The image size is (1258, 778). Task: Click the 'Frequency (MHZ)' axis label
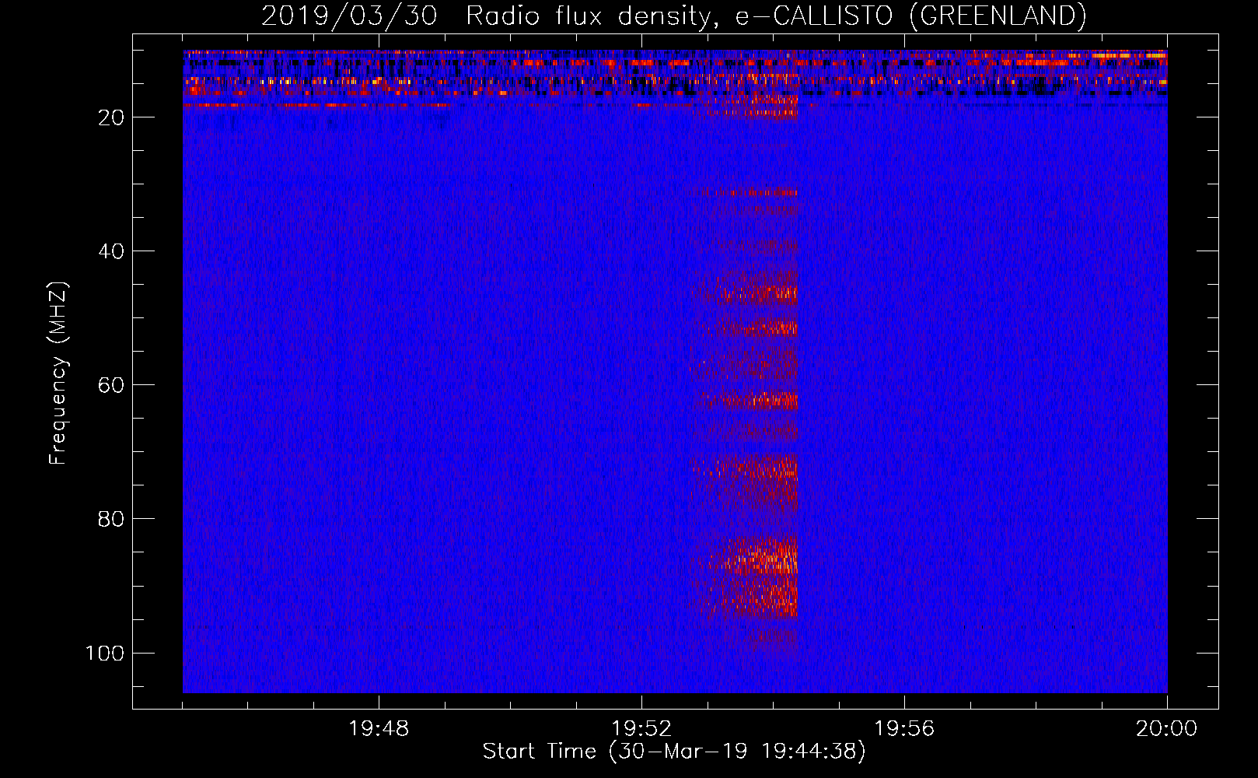[x=58, y=373]
